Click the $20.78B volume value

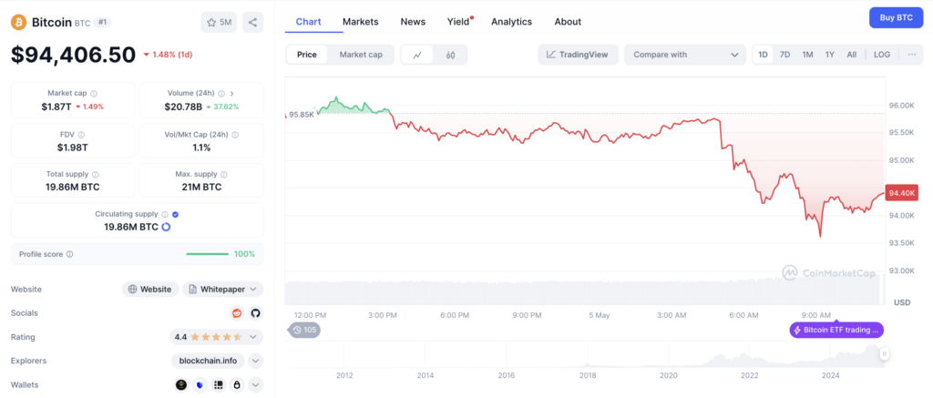183,107
